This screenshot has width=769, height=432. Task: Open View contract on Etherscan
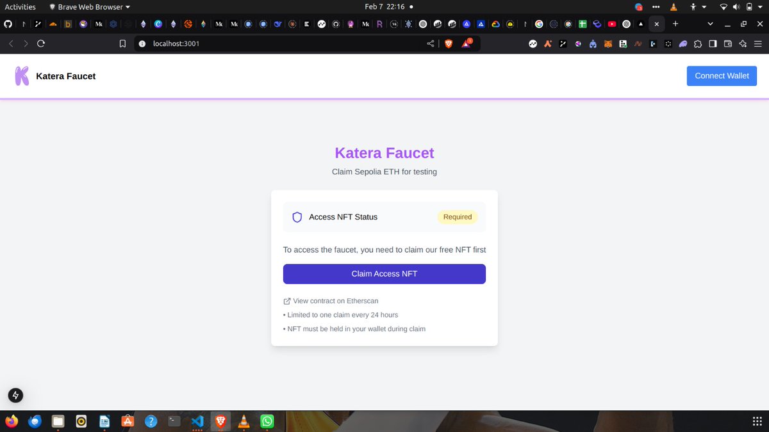click(336, 301)
